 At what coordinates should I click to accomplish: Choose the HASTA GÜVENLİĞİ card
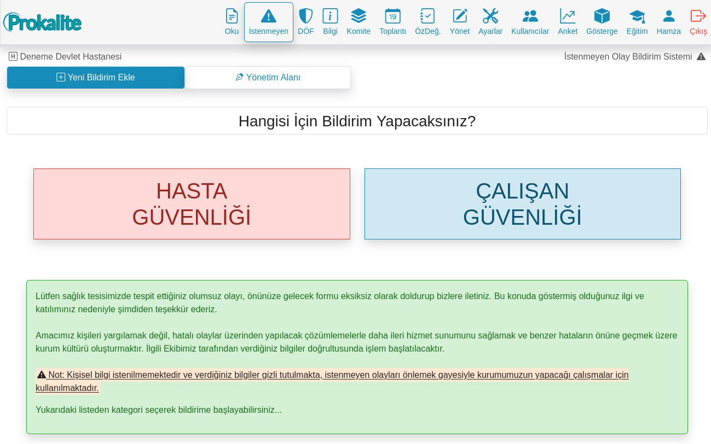[x=192, y=204]
